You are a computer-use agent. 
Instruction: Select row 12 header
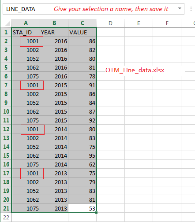coord(6,129)
